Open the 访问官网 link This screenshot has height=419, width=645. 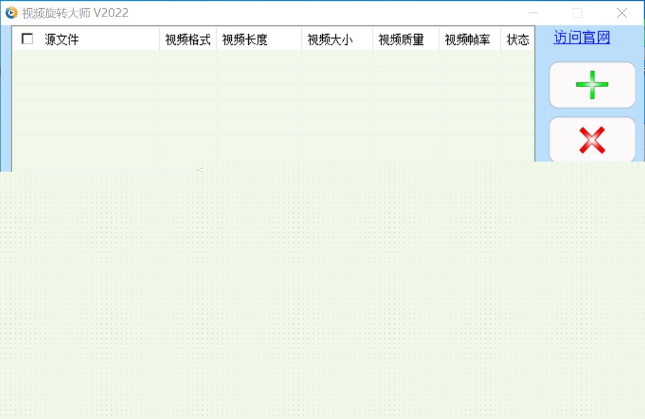coord(581,37)
